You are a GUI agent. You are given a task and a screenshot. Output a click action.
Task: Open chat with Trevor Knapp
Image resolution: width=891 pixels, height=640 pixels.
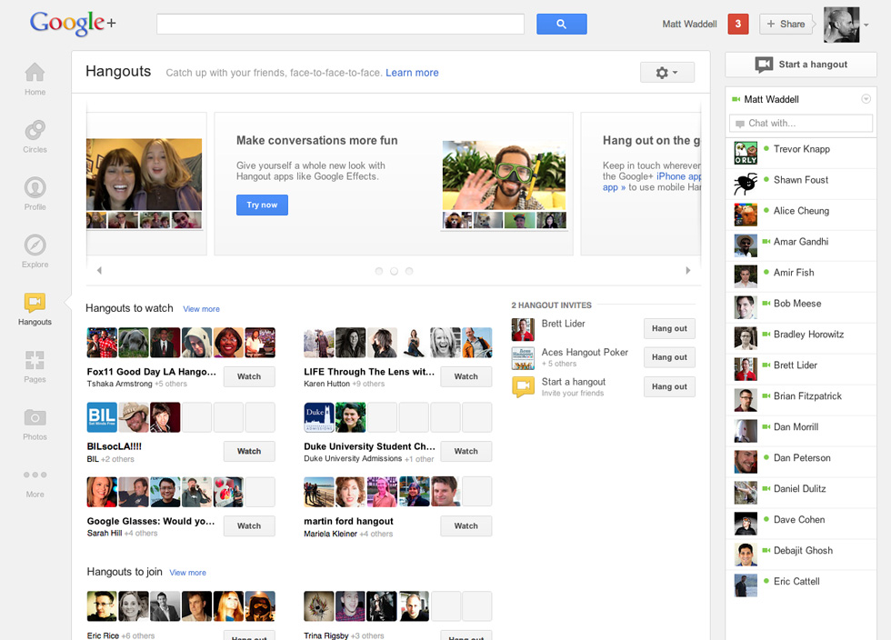801,149
